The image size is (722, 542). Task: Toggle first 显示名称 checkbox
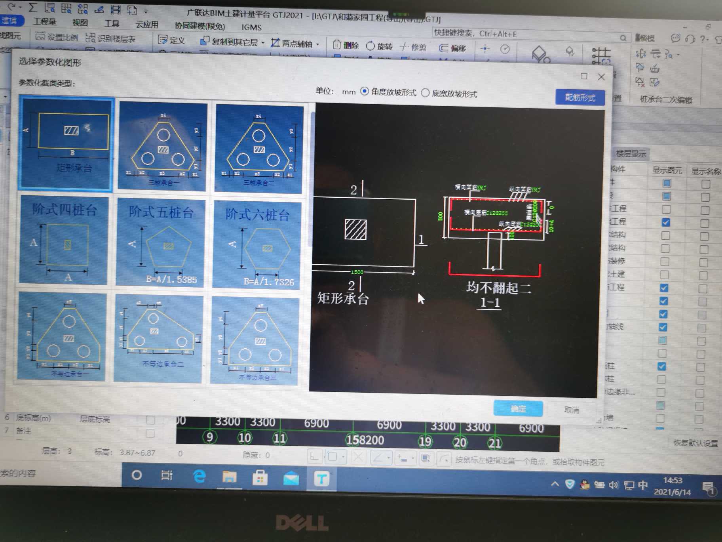706,184
